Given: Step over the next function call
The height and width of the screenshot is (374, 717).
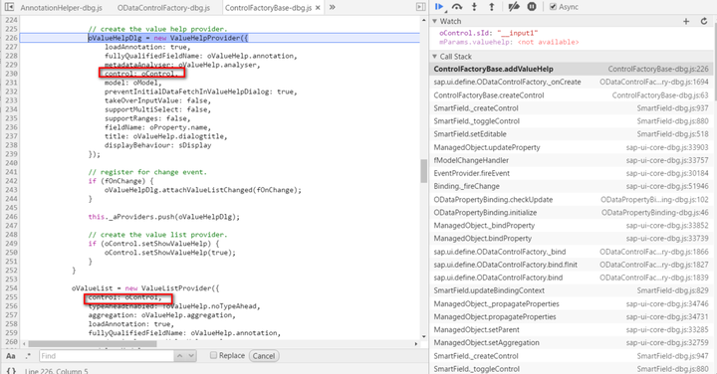Looking at the screenshot, I should (x=456, y=7).
